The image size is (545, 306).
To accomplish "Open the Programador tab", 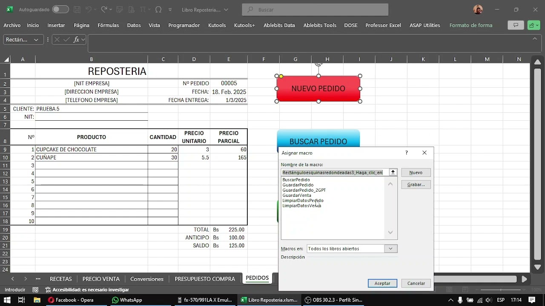I will point(184,25).
